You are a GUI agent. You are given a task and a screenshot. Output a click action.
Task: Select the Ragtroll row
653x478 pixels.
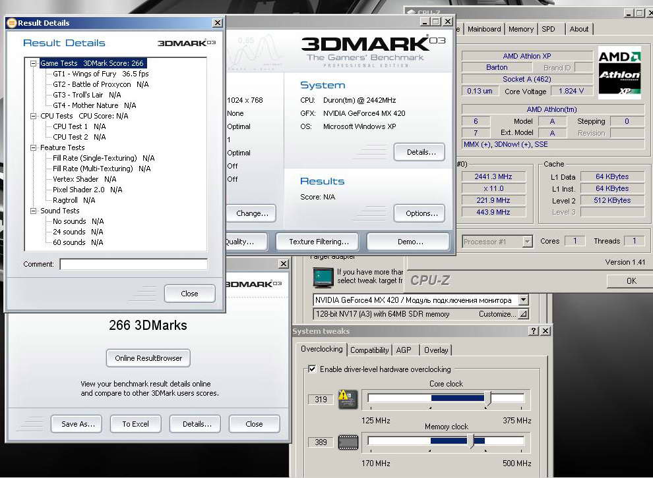coord(74,200)
